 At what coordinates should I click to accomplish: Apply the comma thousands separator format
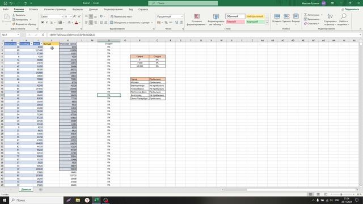coord(171,23)
